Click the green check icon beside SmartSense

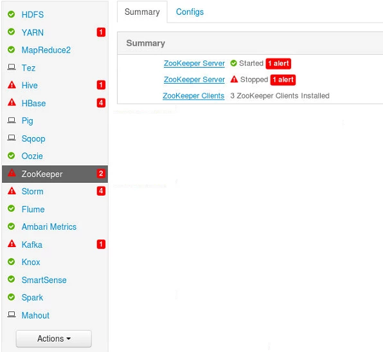[x=11, y=279]
